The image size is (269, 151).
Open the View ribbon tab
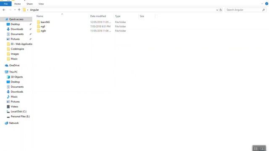(41, 4)
